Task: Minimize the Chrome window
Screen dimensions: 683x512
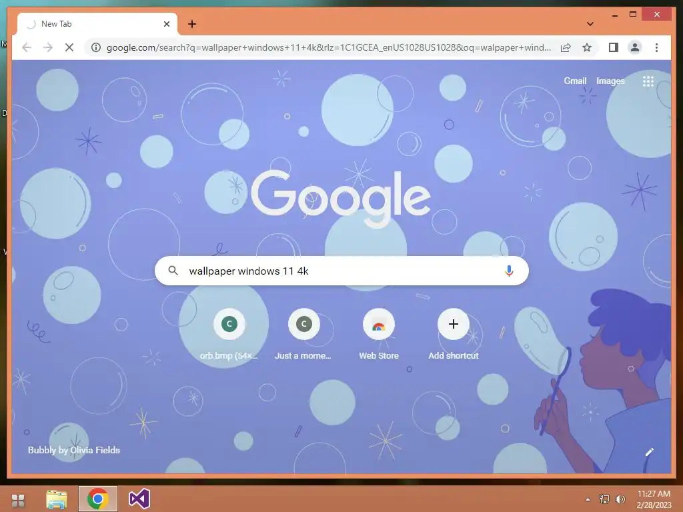Action: pyautogui.click(x=614, y=15)
